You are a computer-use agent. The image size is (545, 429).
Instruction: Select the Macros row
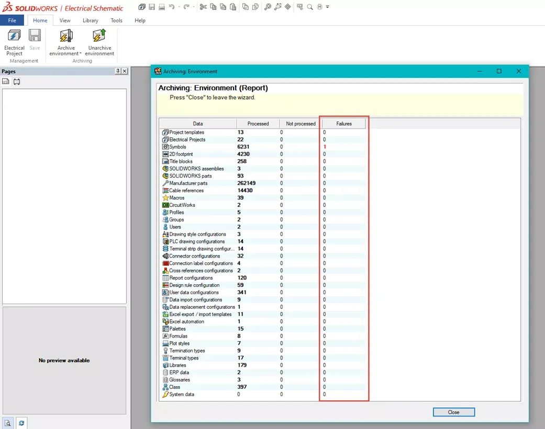point(263,198)
